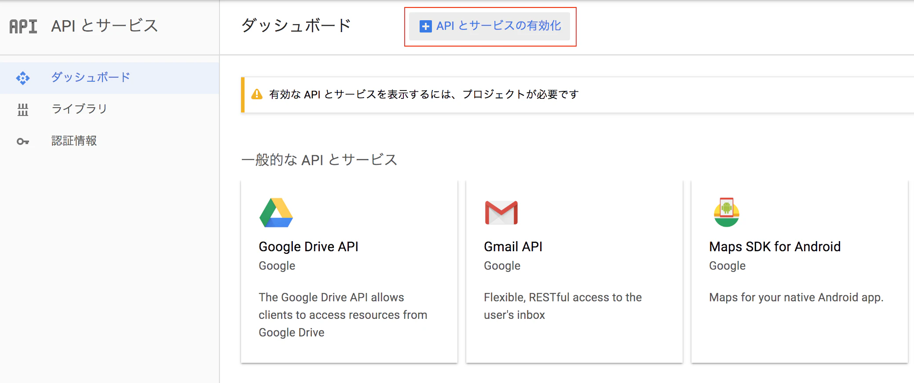The image size is (914, 383).
Task: Click the API とサービスの有効化 button
Action: pyautogui.click(x=490, y=26)
